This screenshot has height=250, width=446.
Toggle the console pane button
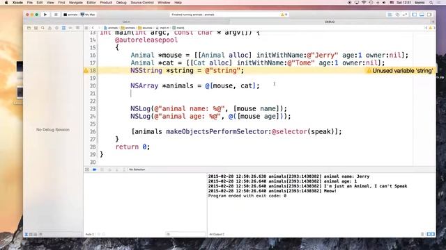point(433,234)
